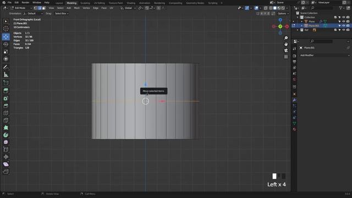Toggle the Collection exclude checkbox
The image size is (352, 198).
[335, 17]
